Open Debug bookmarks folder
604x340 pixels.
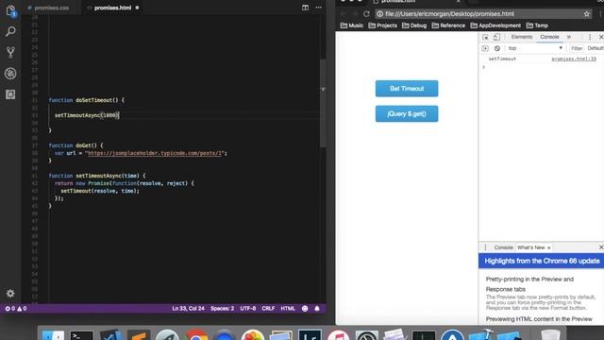[414, 25]
